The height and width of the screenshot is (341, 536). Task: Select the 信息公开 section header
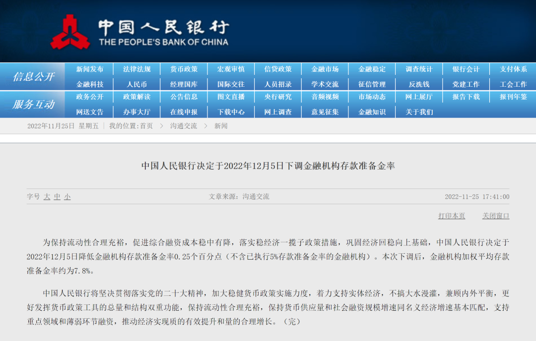33,77
